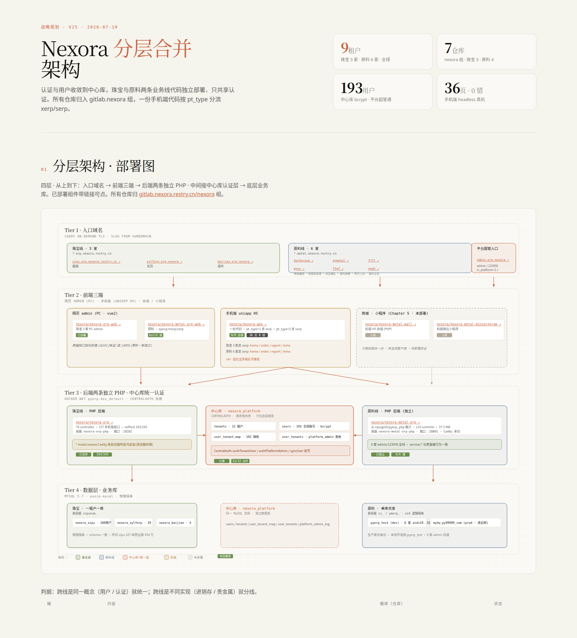This screenshot has width=577, height=638.
Task: Click the 状态 table column header
Action: coord(498,604)
